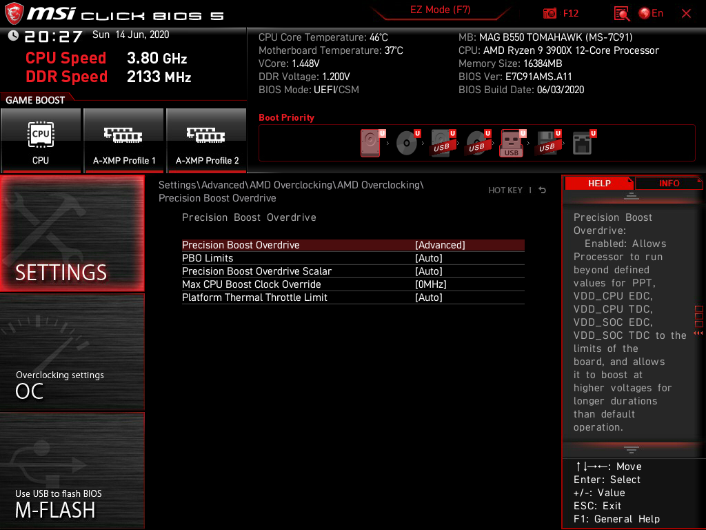Click the clock icon beside 20:27

point(13,36)
